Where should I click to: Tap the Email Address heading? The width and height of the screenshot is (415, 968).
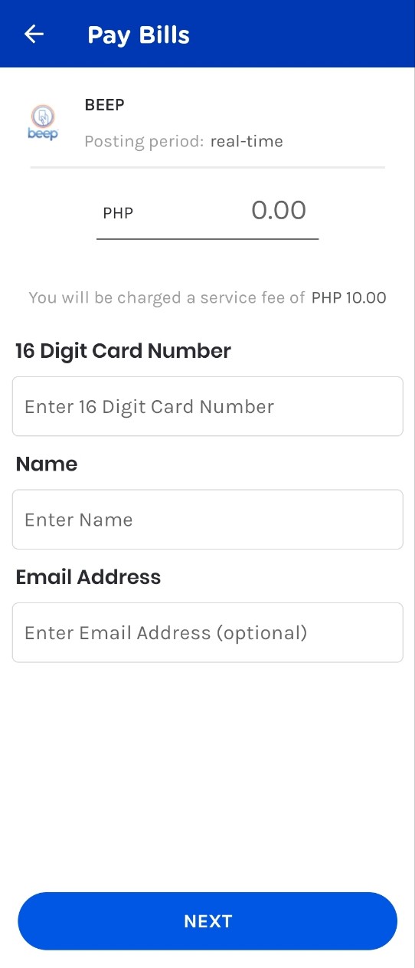(88, 577)
